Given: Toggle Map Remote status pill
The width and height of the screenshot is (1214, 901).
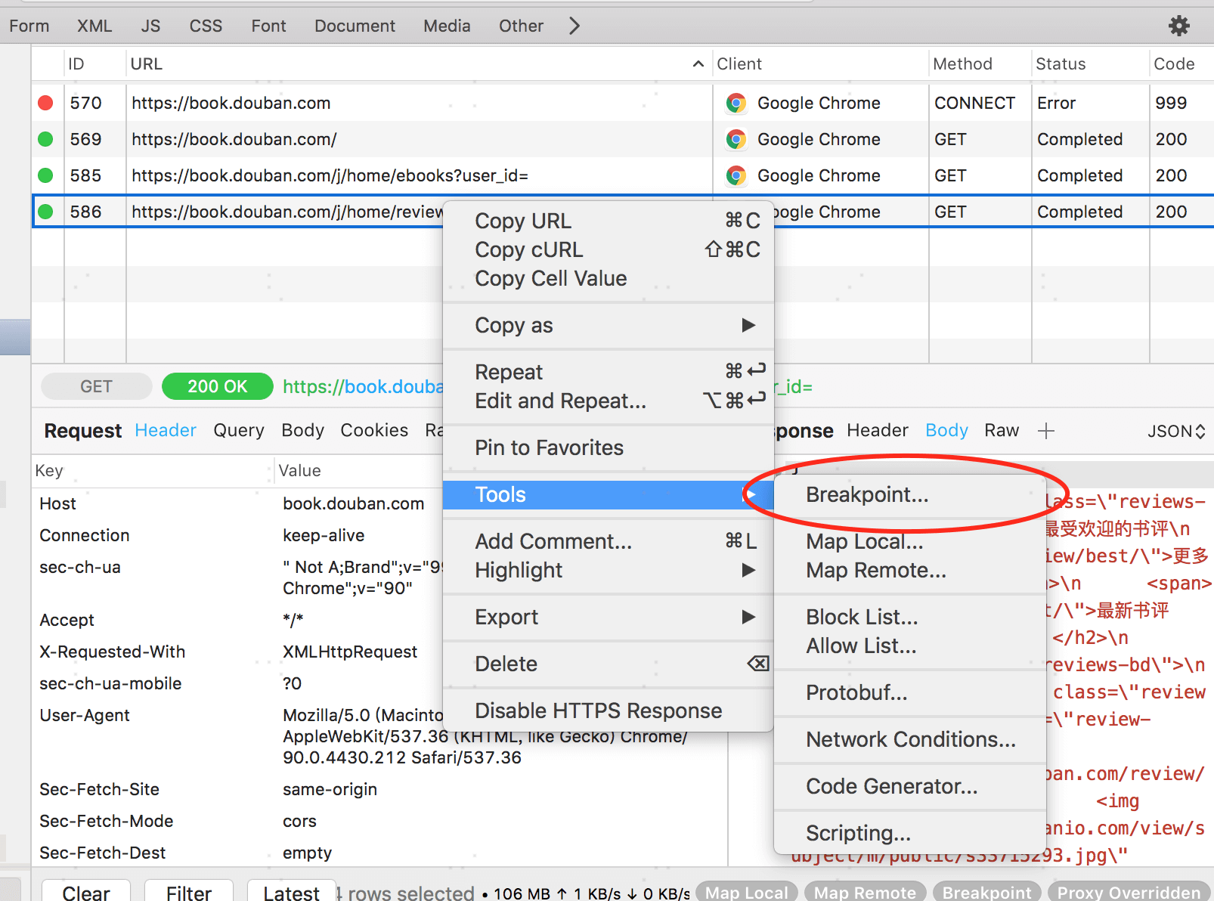Looking at the screenshot, I should point(865,893).
